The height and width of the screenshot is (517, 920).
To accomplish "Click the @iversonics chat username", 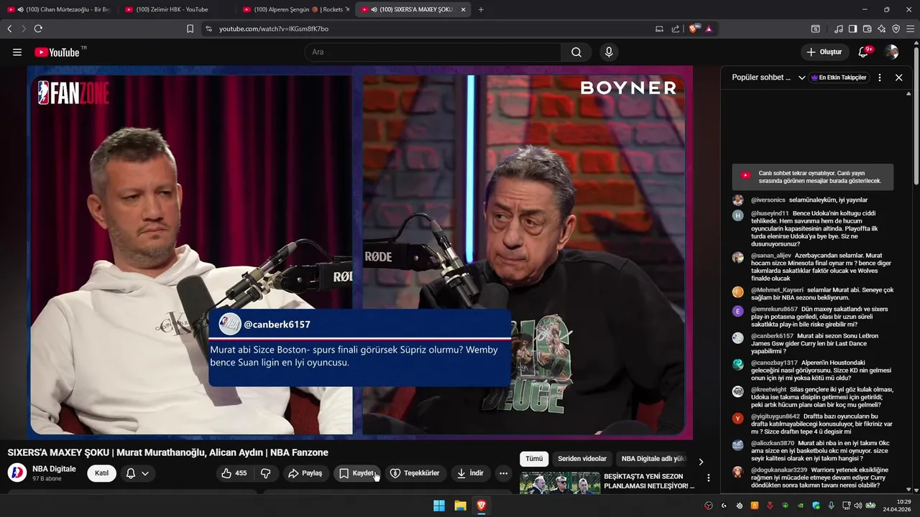I will 768,200.
